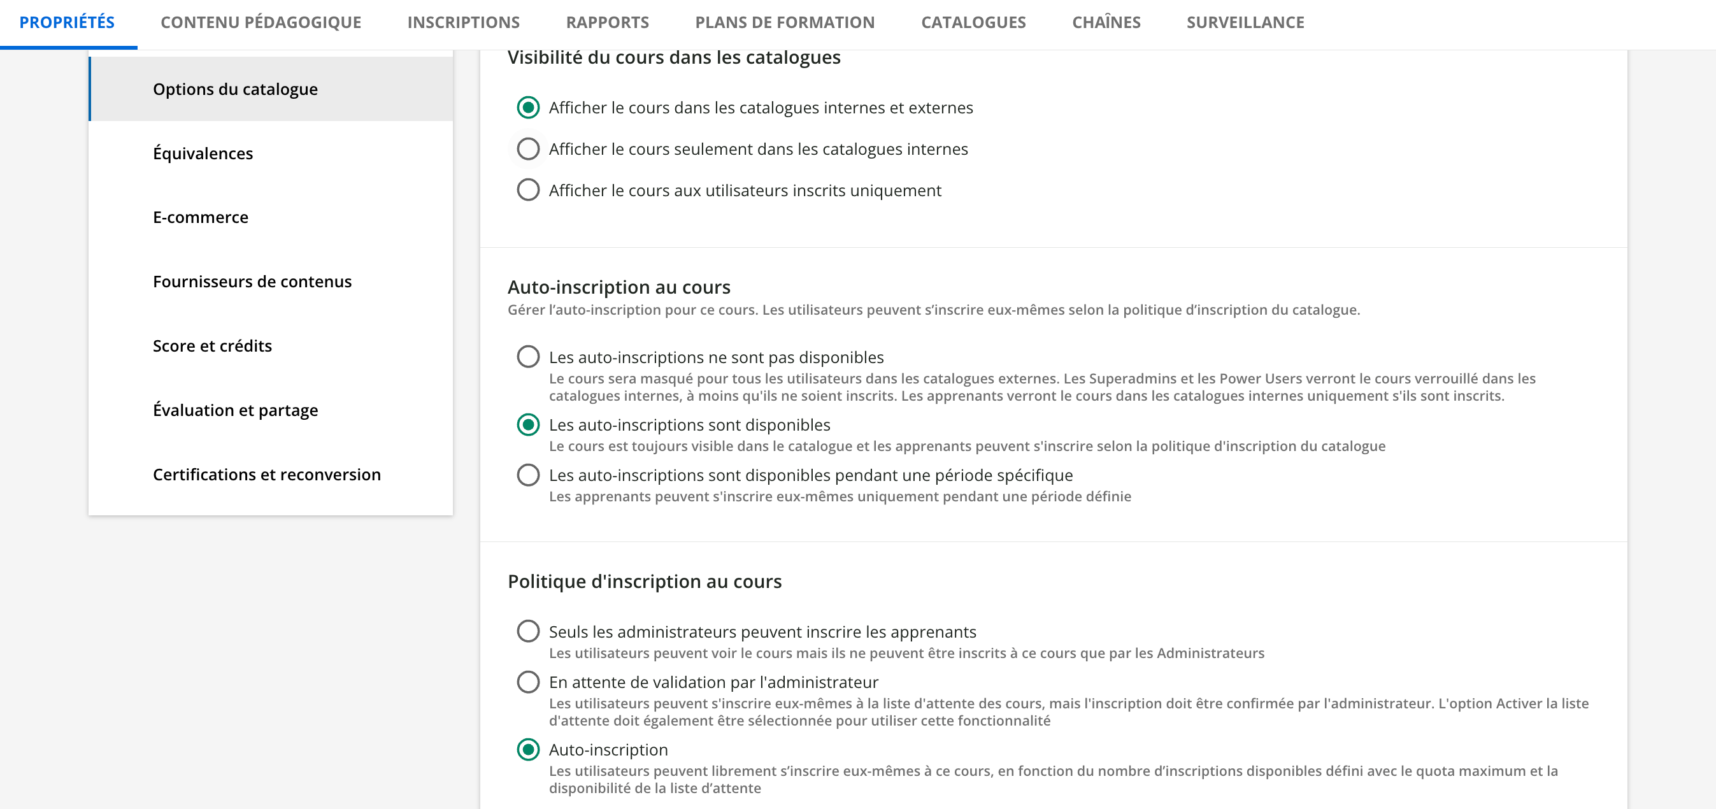
Task: Select auto-inscriptions during a specific period option
Action: click(x=528, y=475)
